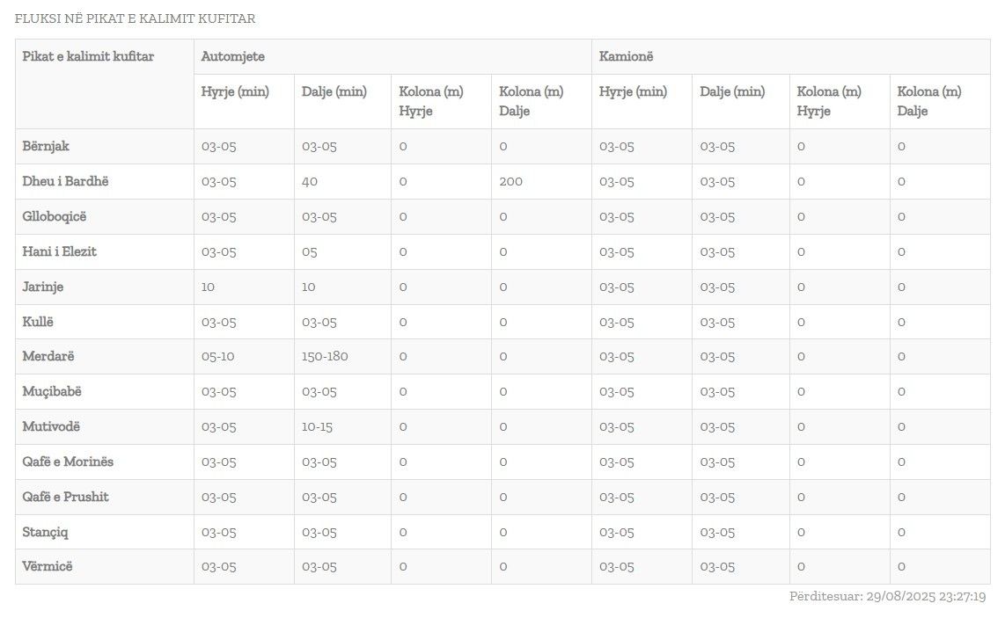This screenshot has width=1005, height=618.
Task: Click the 40 minute exit time cell
Action: [310, 181]
